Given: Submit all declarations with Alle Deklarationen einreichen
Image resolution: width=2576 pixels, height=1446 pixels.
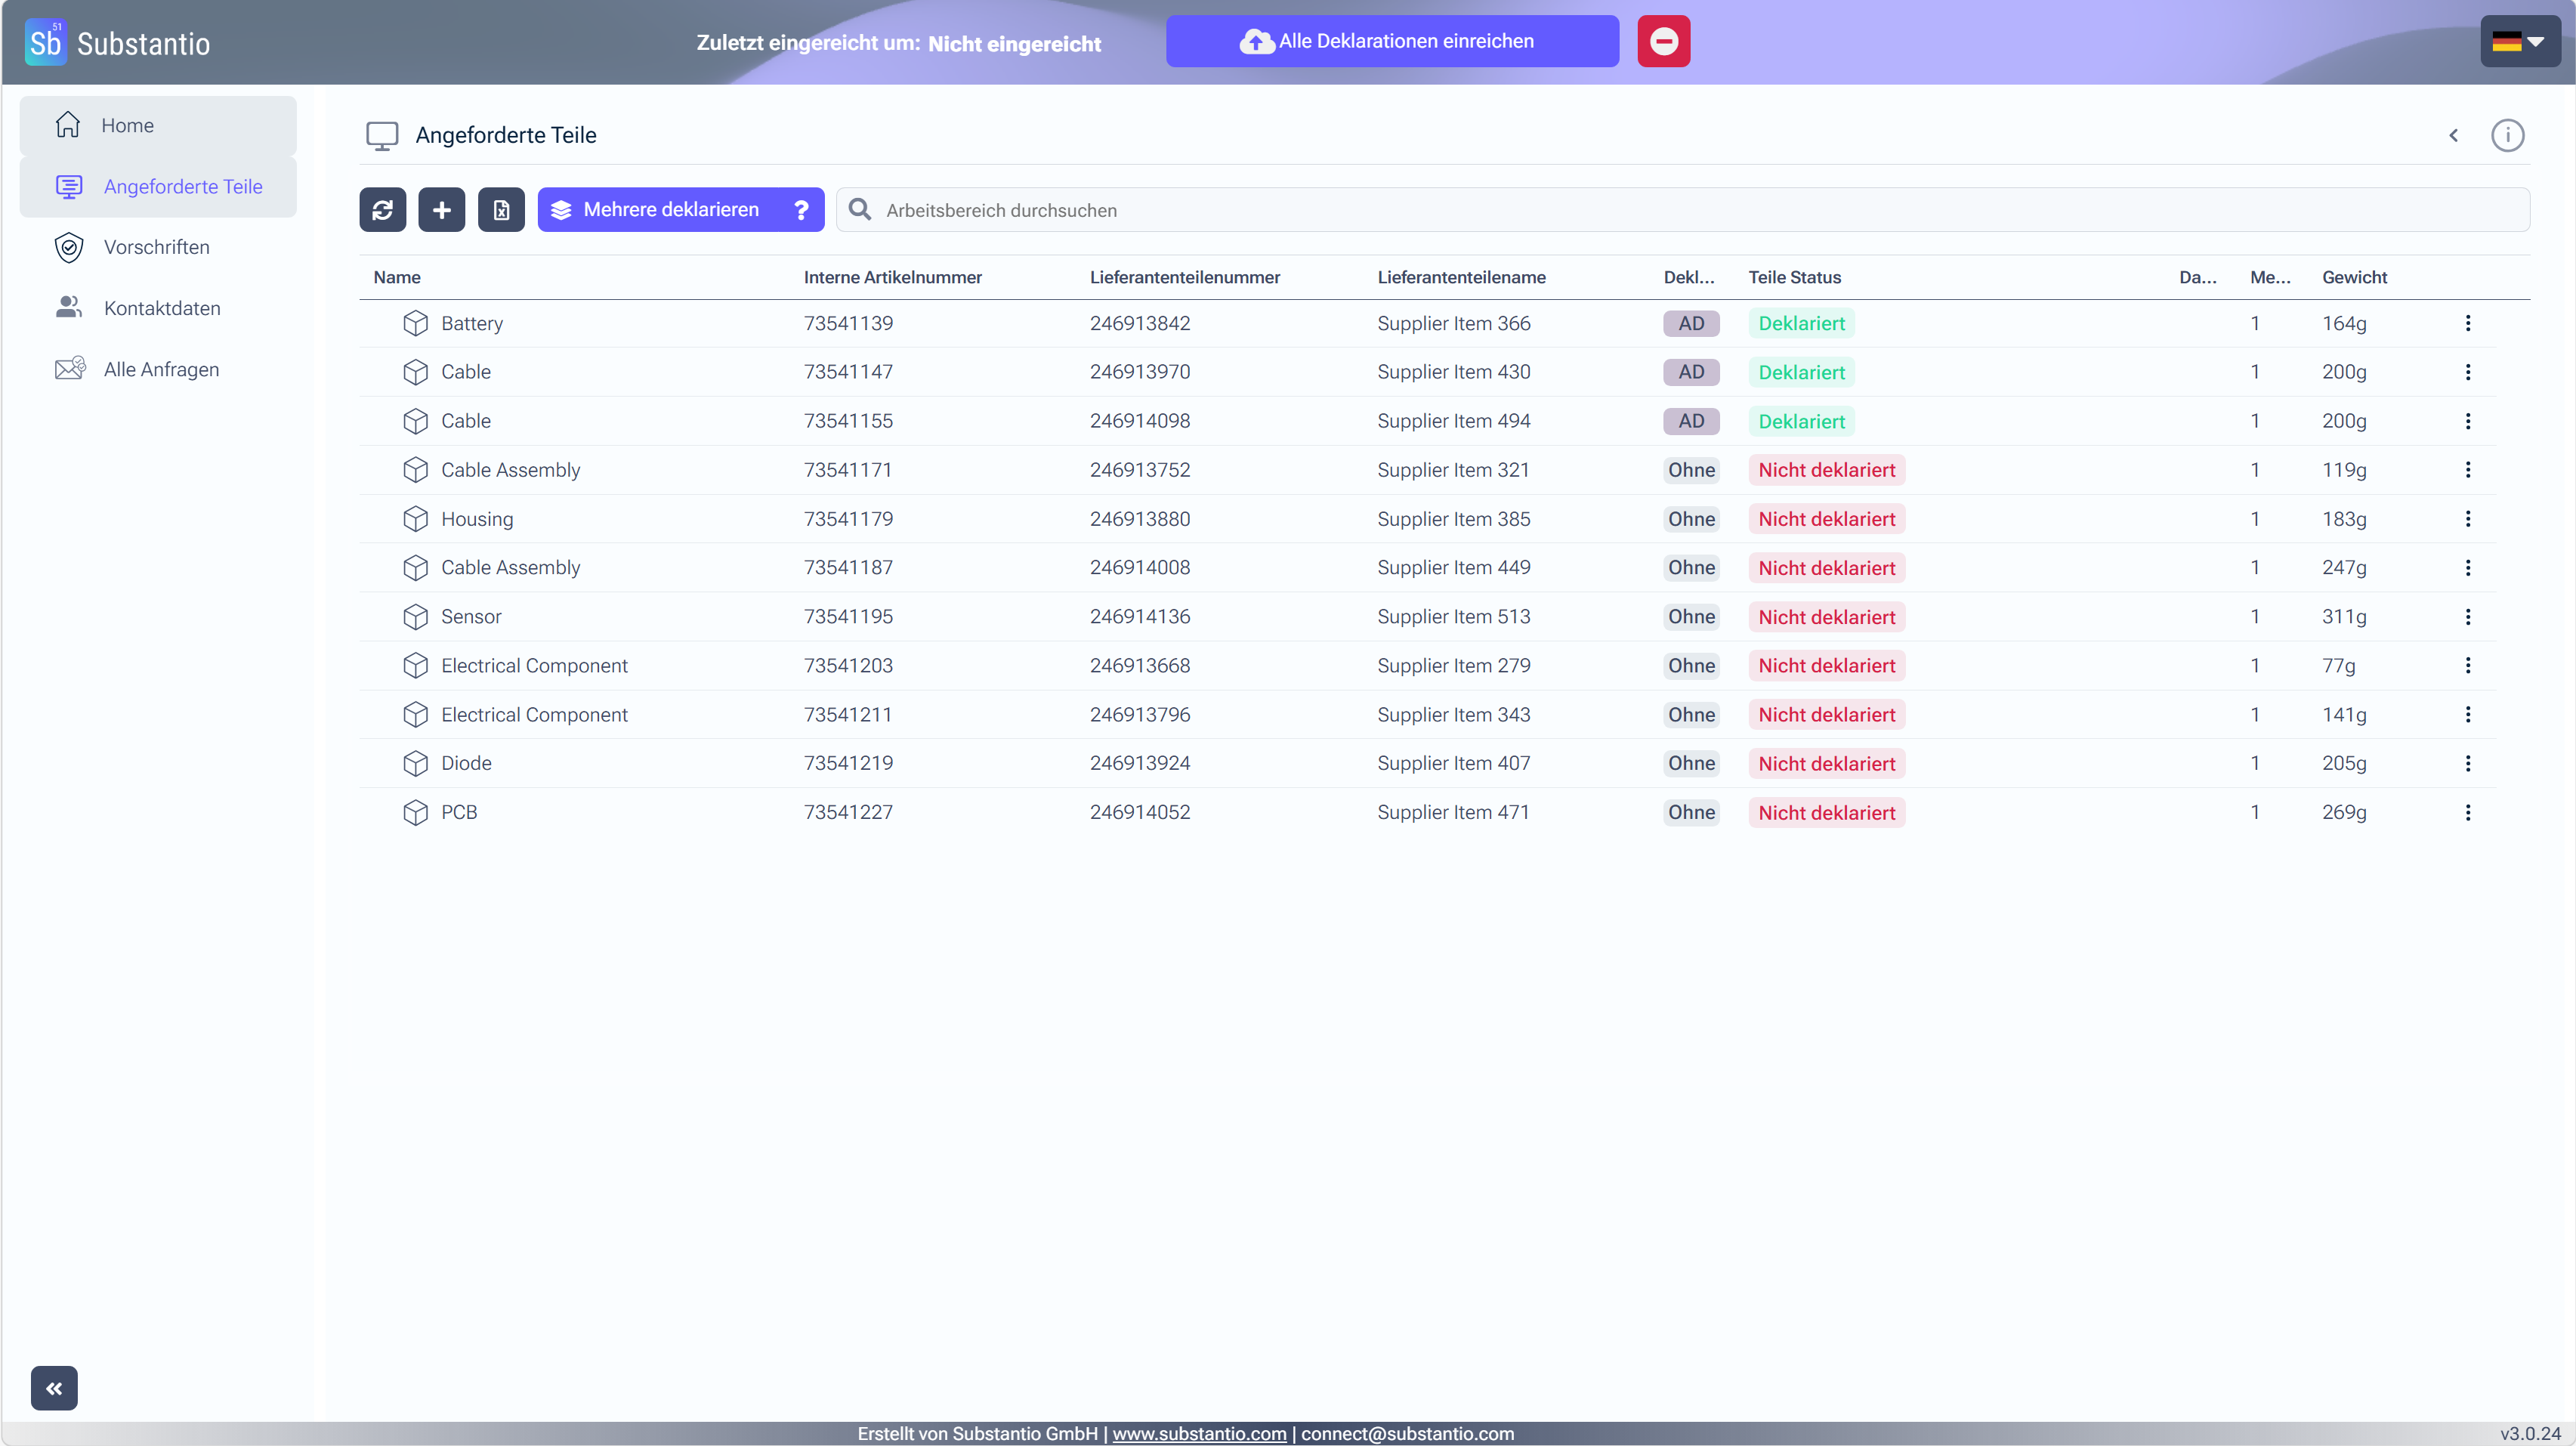Looking at the screenshot, I should (1391, 41).
